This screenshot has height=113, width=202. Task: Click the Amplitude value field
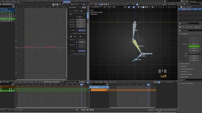coord(81,19)
